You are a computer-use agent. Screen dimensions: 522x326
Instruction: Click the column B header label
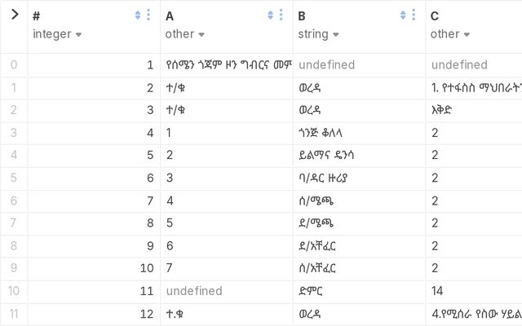[302, 15]
